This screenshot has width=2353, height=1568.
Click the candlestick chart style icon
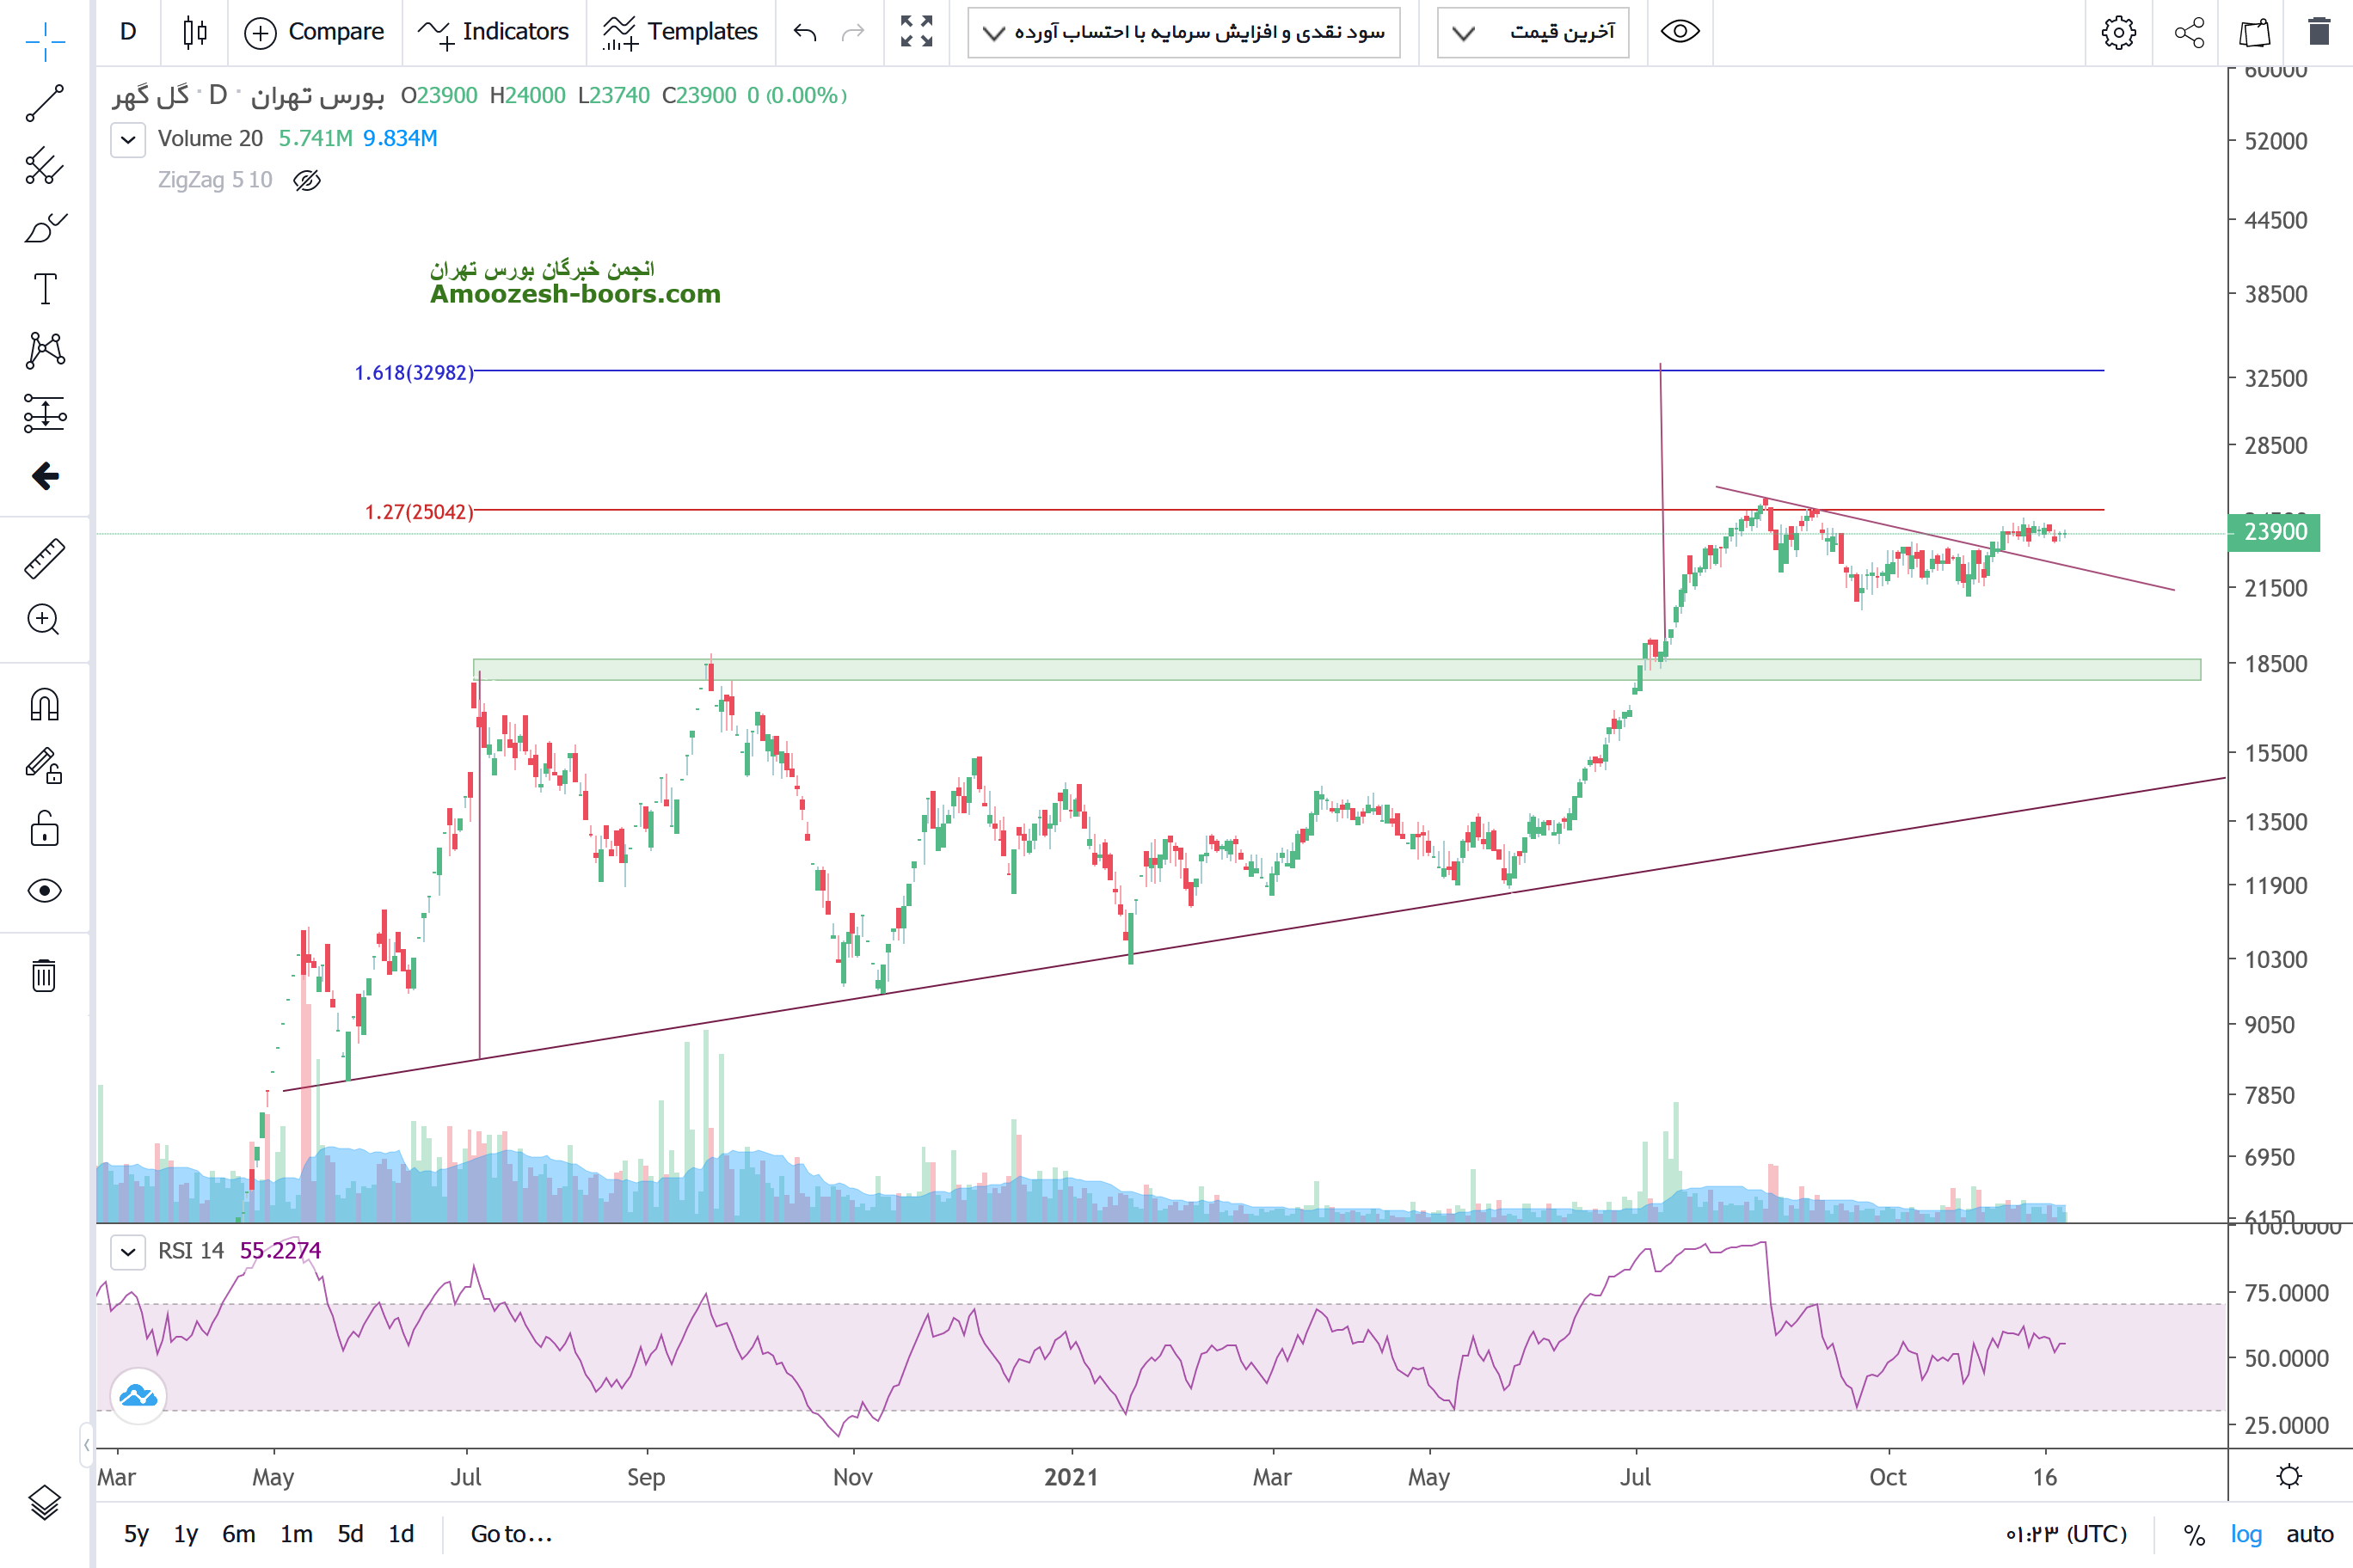pyautogui.click(x=195, y=32)
